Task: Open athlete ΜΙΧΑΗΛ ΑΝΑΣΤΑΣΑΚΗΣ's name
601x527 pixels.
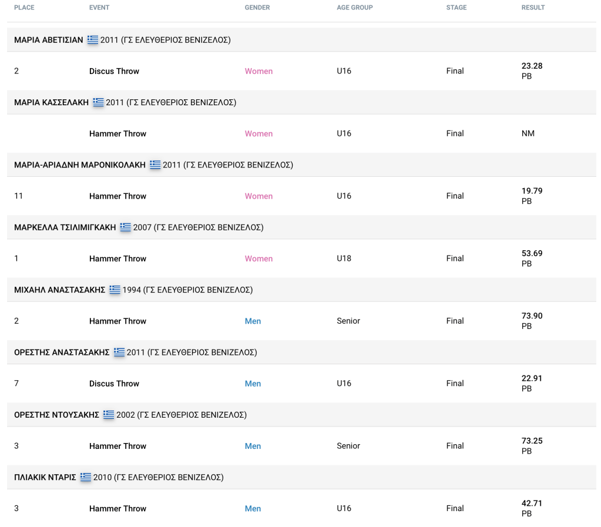Action: pyautogui.click(x=60, y=290)
